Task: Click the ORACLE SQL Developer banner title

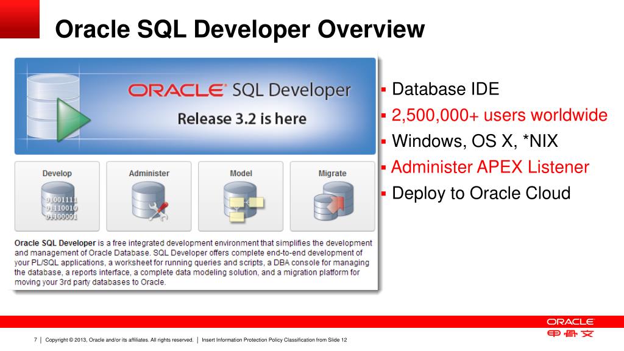Action: (x=239, y=90)
